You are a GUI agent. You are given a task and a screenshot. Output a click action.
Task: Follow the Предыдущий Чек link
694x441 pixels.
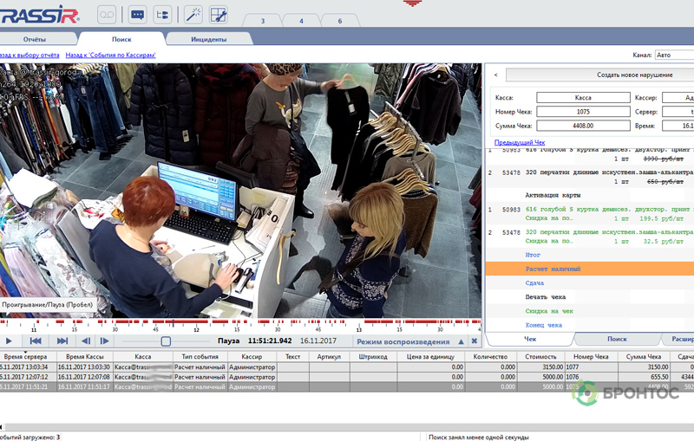(520, 142)
